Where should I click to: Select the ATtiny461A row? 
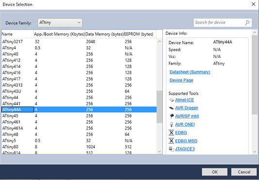click(x=79, y=128)
